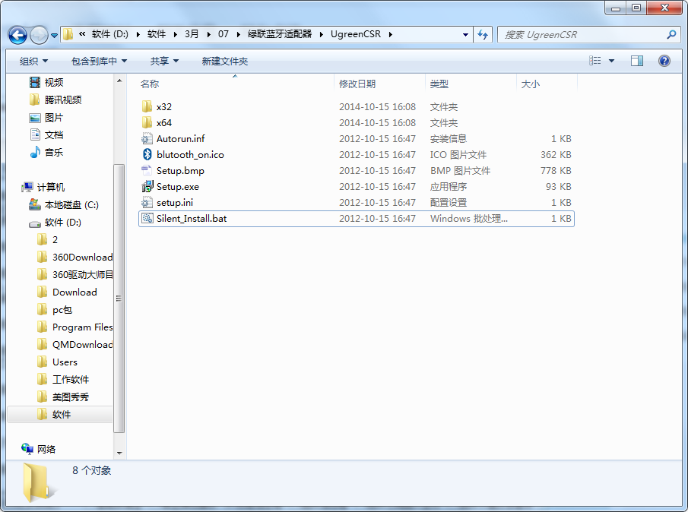The height and width of the screenshot is (512, 688).
Task: Click the refresh button beside address bar
Action: pyautogui.click(x=483, y=35)
